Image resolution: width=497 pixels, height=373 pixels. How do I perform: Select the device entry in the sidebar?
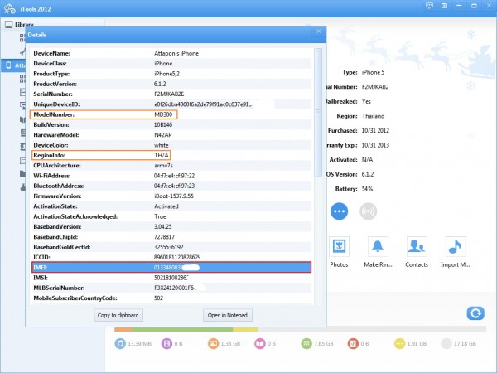coord(13,65)
